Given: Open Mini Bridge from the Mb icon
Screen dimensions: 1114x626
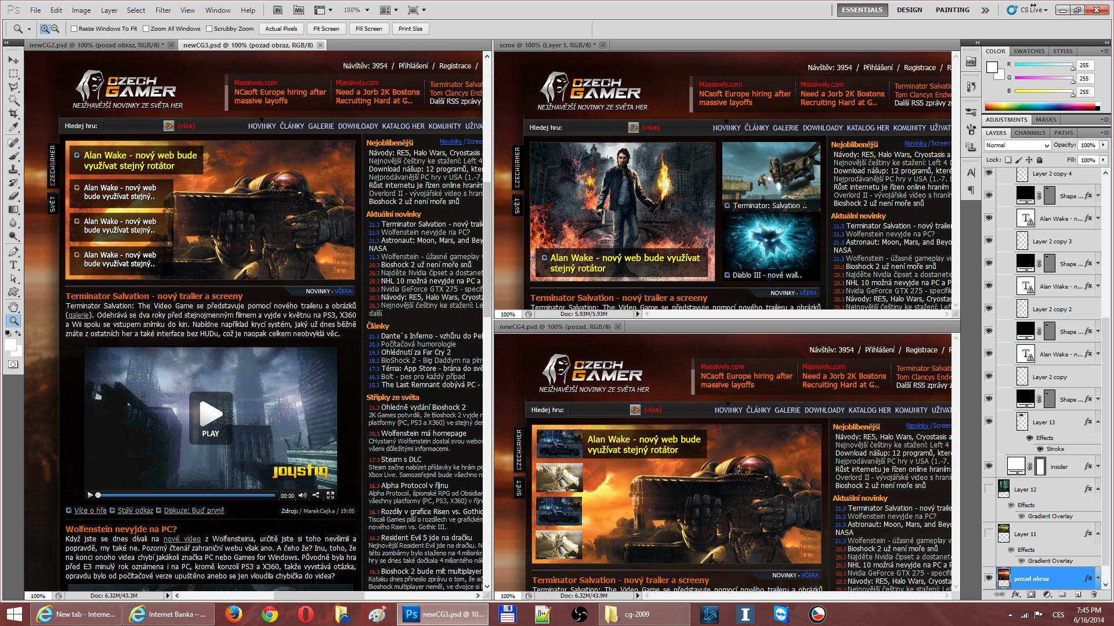Looking at the screenshot, I should [x=299, y=10].
